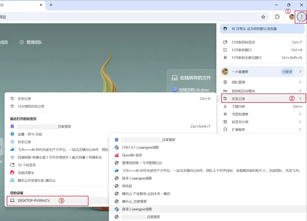Restore the 12 个标签页 window
307x221 pixels.
(58, 165)
